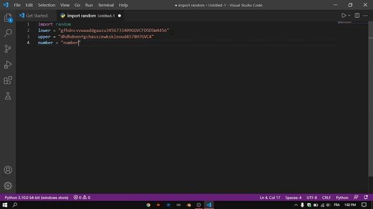
Task: Switch FRA keyboard language in tray
Action: [x=337, y=205]
